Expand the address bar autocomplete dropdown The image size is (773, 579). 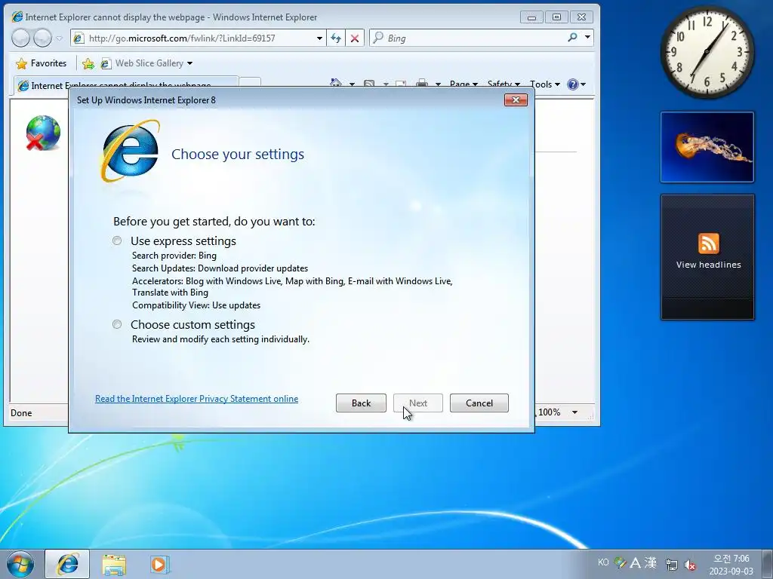(x=319, y=38)
